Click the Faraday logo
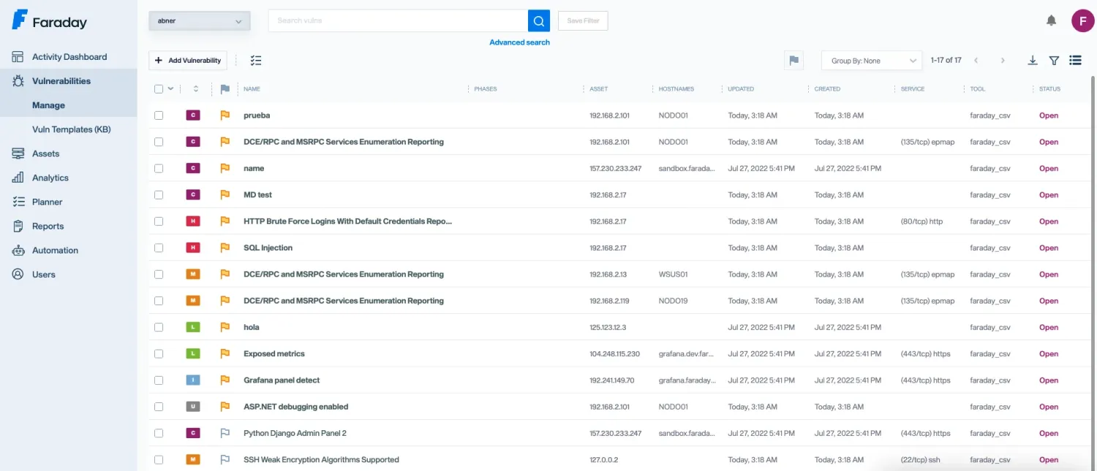1097x471 pixels. (49, 21)
